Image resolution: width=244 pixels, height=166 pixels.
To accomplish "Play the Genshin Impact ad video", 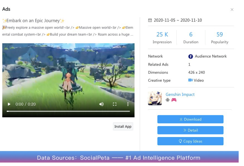I will pyautogui.click(x=9, y=104).
